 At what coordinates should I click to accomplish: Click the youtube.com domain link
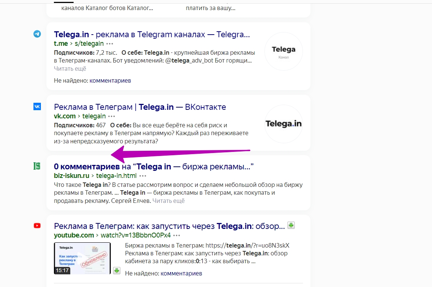click(74, 235)
